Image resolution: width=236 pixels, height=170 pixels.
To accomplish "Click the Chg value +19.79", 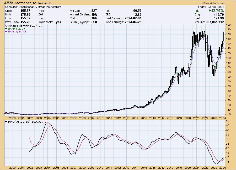I will click(219, 15).
